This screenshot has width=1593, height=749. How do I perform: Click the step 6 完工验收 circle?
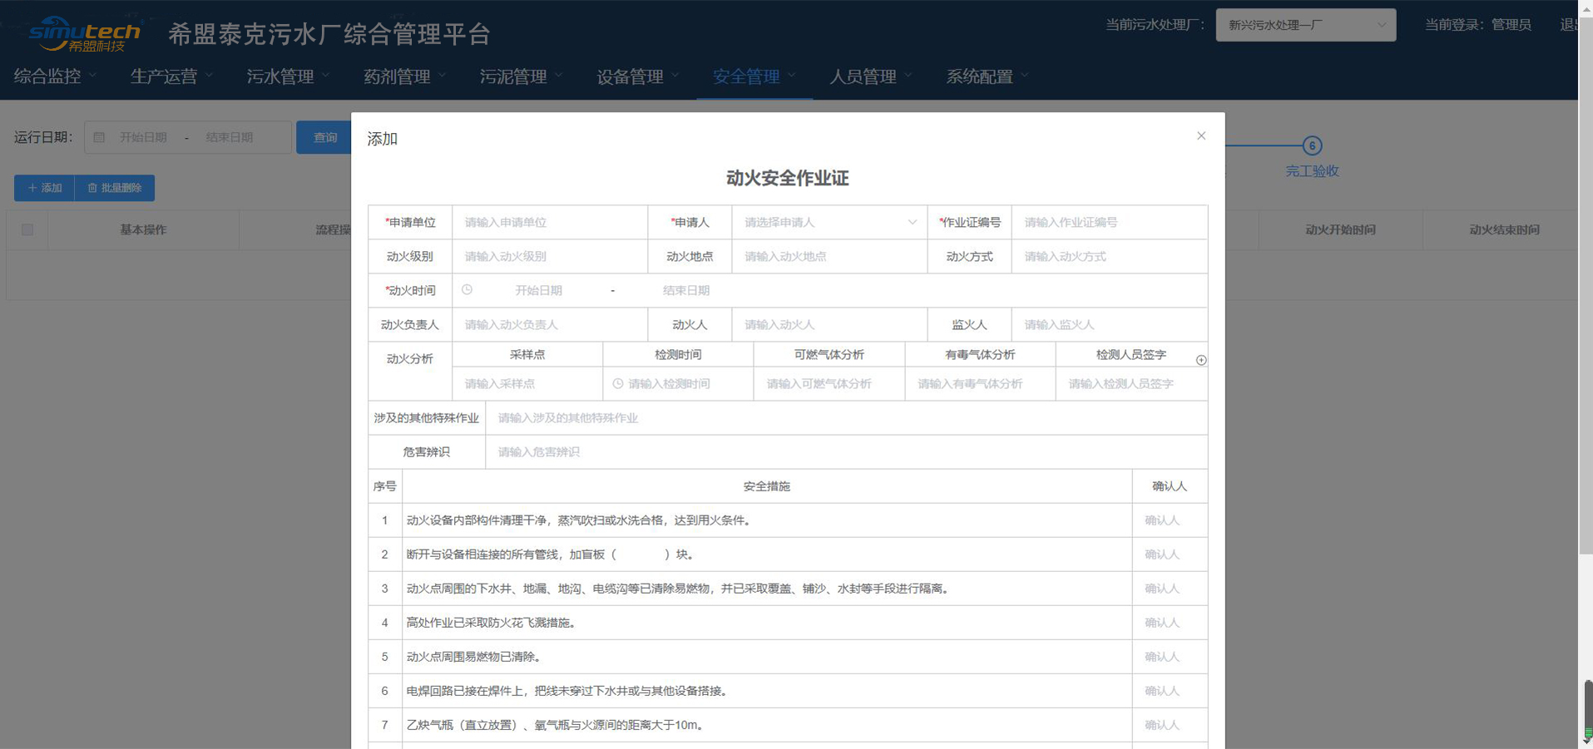(x=1312, y=145)
